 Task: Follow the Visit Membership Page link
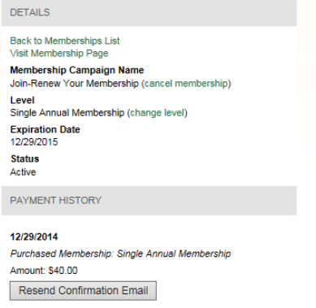[x=59, y=54]
